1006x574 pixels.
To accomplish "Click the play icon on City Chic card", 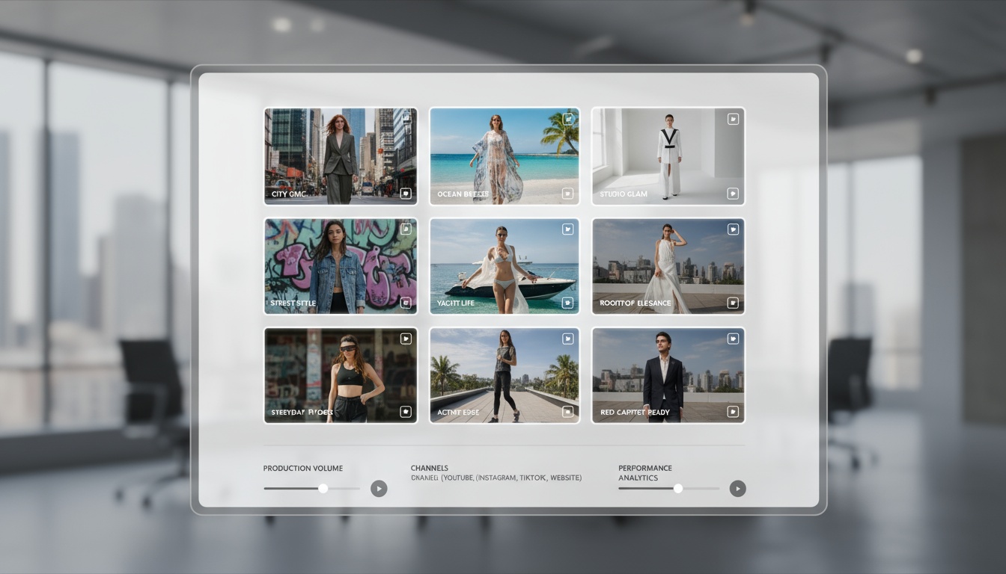I will pos(405,119).
